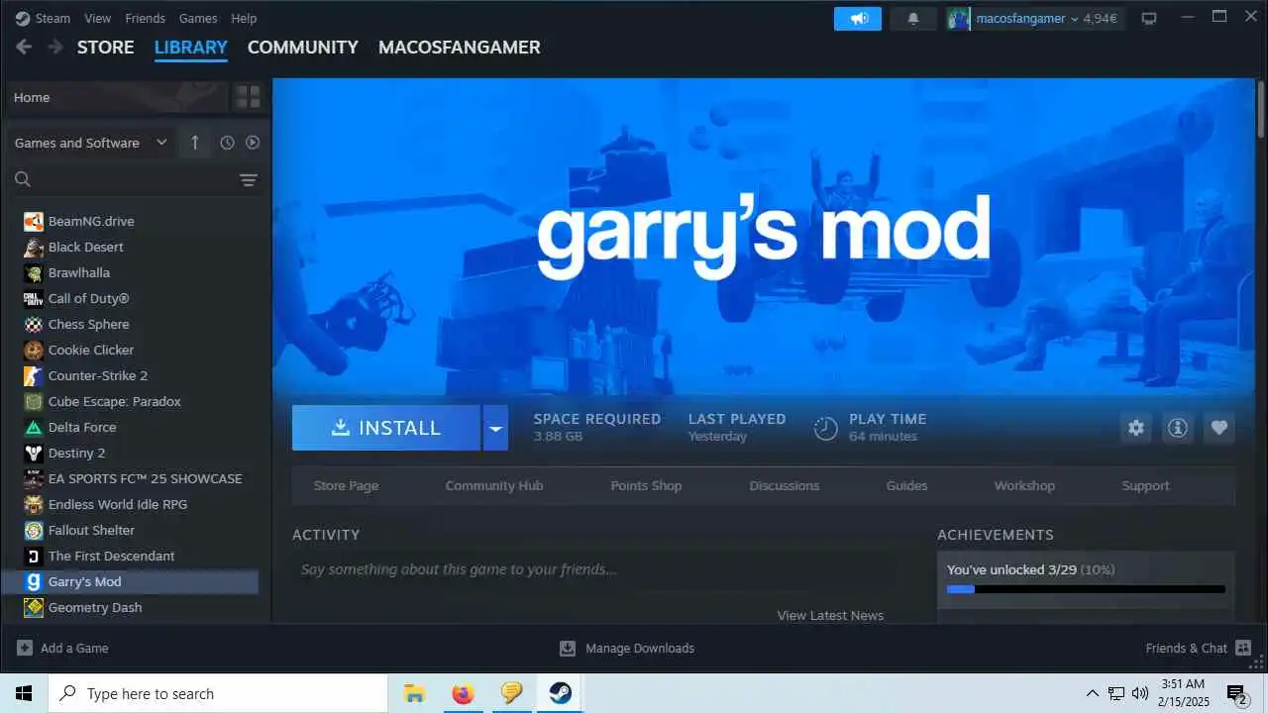The width and height of the screenshot is (1268, 713).
Task: Click the sort ascending arrow icon
Action: coord(194,143)
